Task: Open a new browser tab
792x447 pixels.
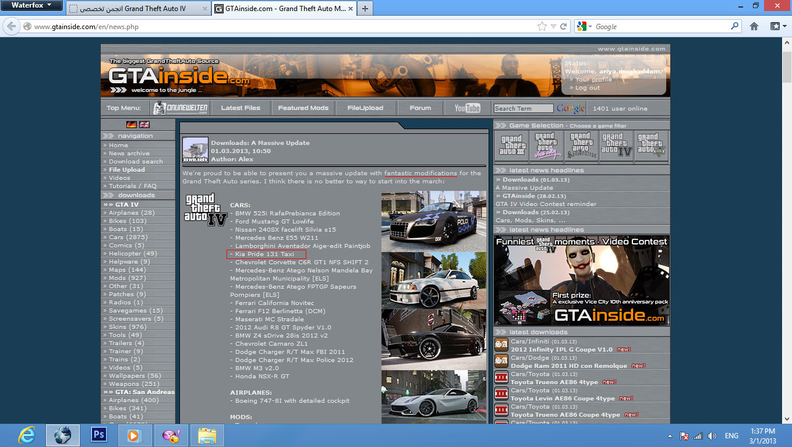Action: click(365, 9)
